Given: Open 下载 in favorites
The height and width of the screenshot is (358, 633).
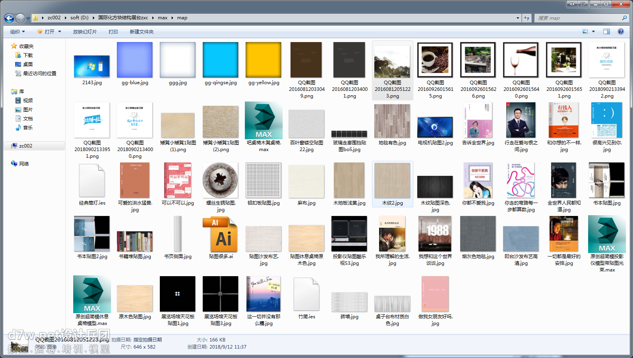Looking at the screenshot, I should tap(24, 55).
